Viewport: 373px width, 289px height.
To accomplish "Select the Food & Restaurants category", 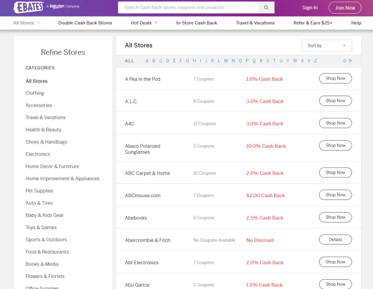I will coord(47,252).
